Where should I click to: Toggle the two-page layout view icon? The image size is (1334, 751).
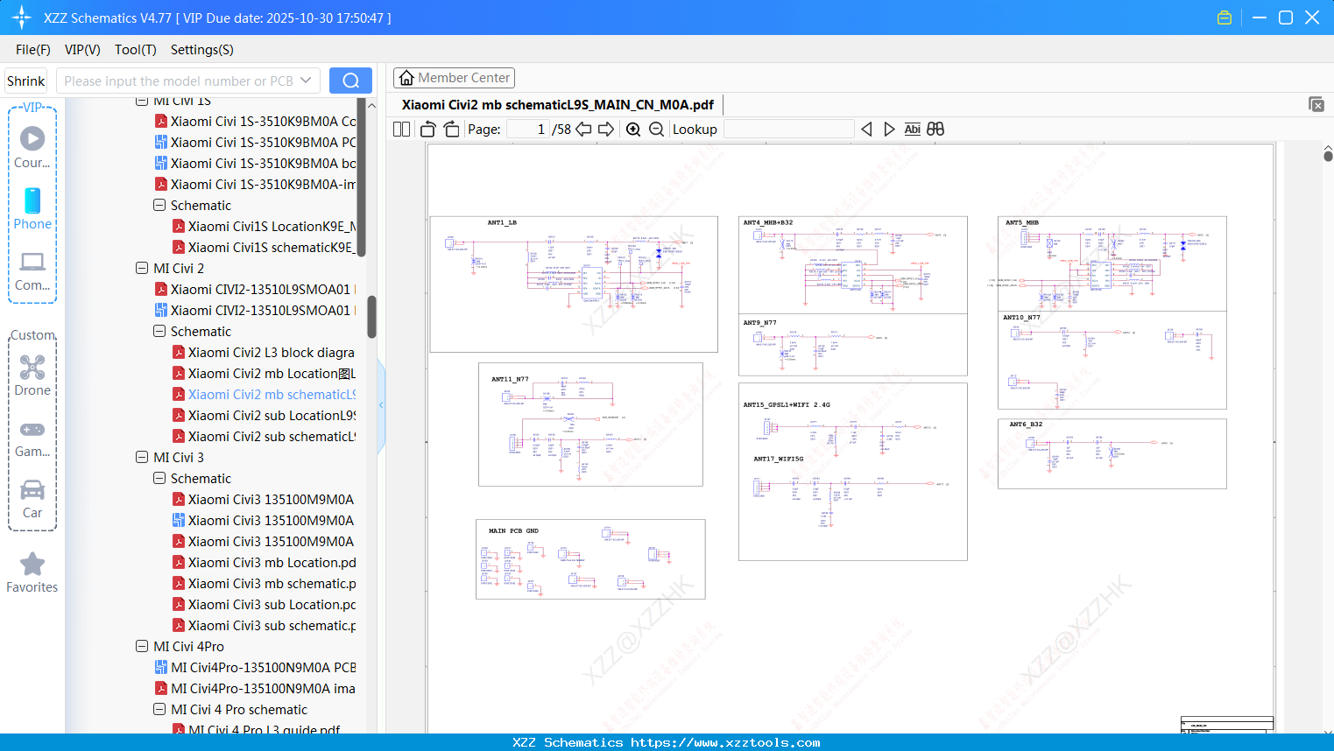(401, 129)
